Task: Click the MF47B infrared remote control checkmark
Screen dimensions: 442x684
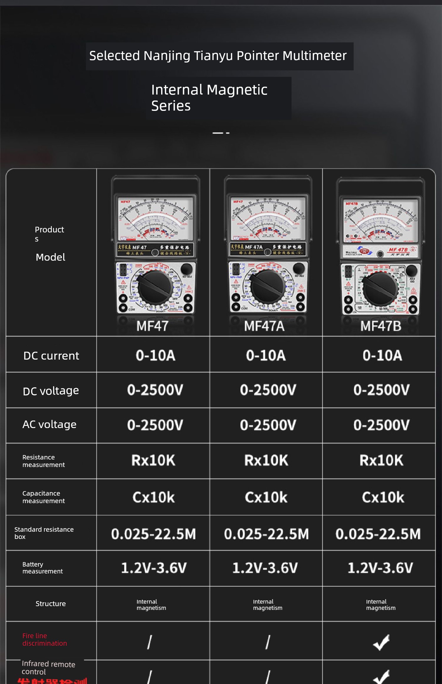Action: pyautogui.click(x=381, y=677)
